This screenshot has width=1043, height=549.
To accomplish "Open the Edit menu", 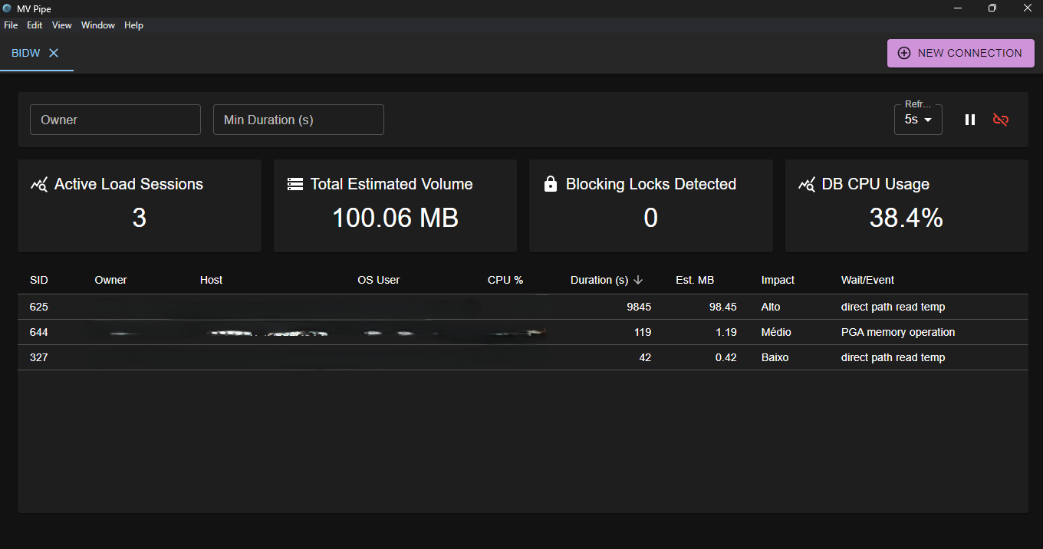I will coord(35,25).
